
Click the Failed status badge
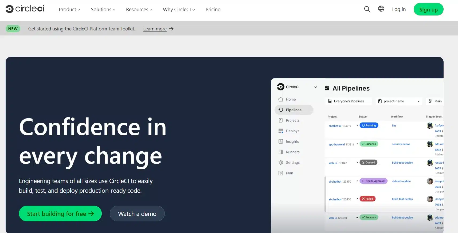tap(367, 199)
